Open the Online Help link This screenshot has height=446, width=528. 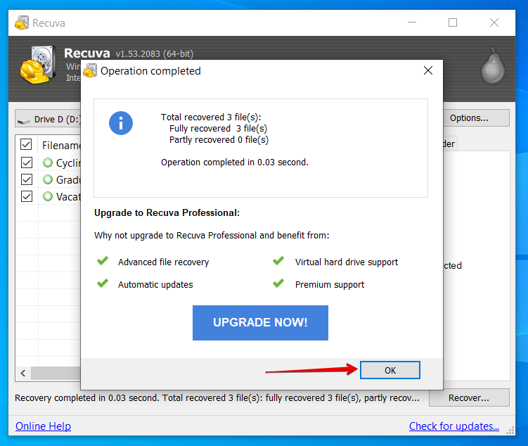43,426
